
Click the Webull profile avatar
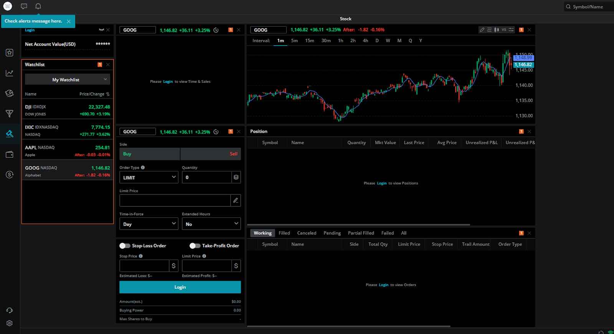point(8,6)
